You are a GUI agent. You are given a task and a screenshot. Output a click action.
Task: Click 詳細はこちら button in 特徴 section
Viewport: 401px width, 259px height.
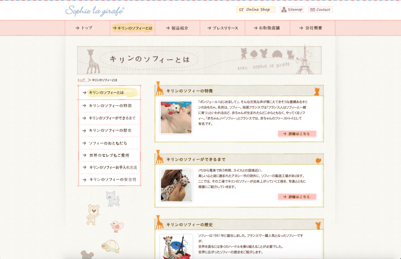tap(297, 134)
